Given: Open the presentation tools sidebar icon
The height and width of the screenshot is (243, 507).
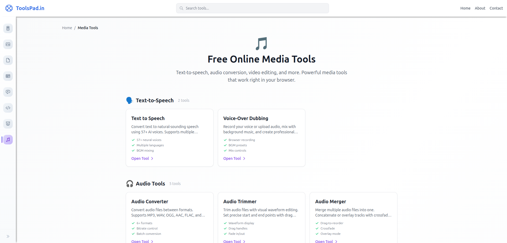Looking at the screenshot, I should tap(8, 124).
